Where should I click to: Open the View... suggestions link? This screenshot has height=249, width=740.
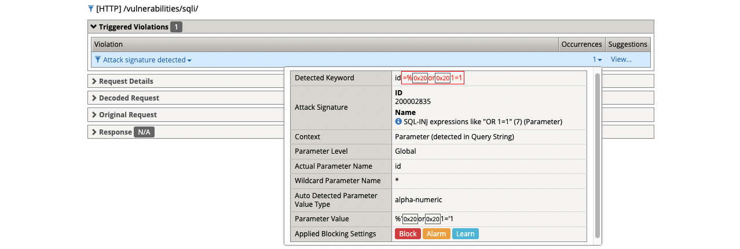click(x=621, y=60)
